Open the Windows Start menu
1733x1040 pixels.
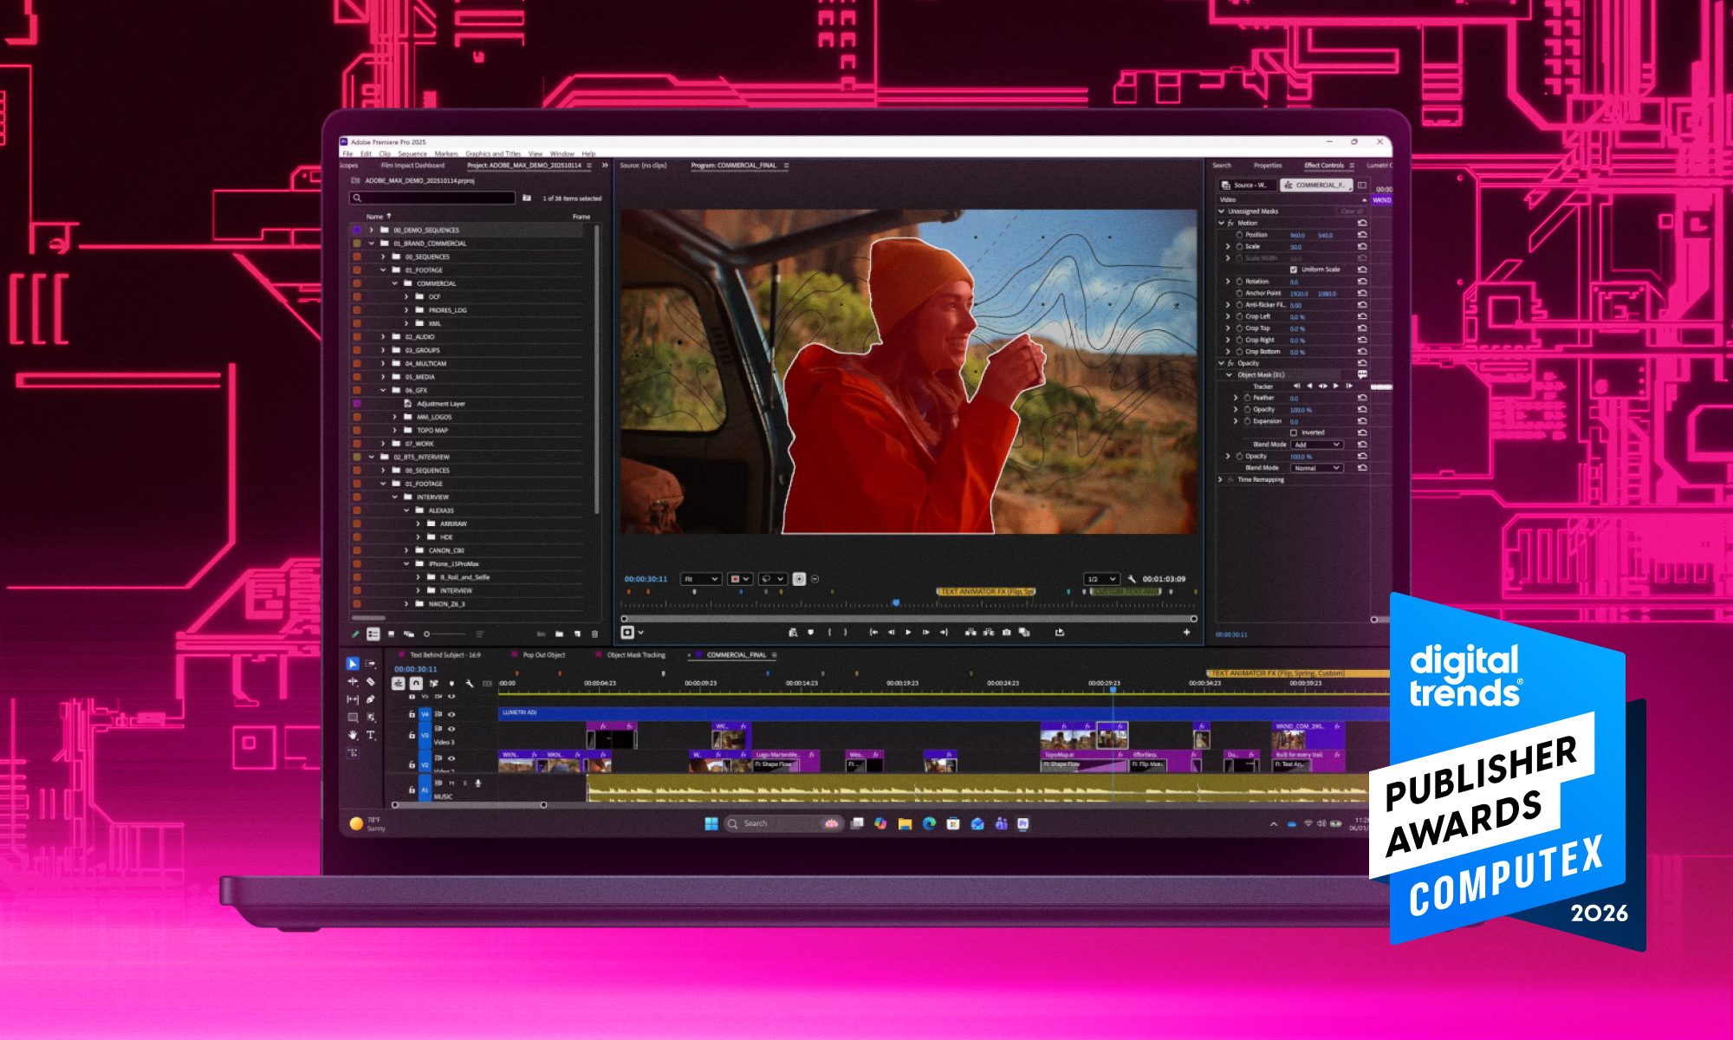point(711,823)
